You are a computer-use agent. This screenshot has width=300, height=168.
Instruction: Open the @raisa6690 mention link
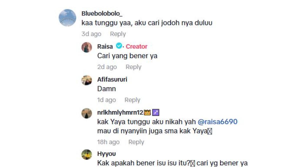pos(217,122)
